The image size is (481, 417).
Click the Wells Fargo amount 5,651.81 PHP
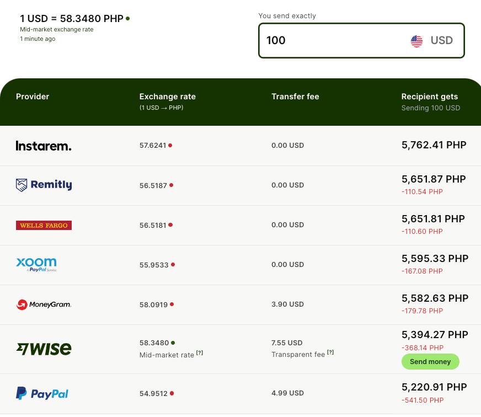(433, 219)
